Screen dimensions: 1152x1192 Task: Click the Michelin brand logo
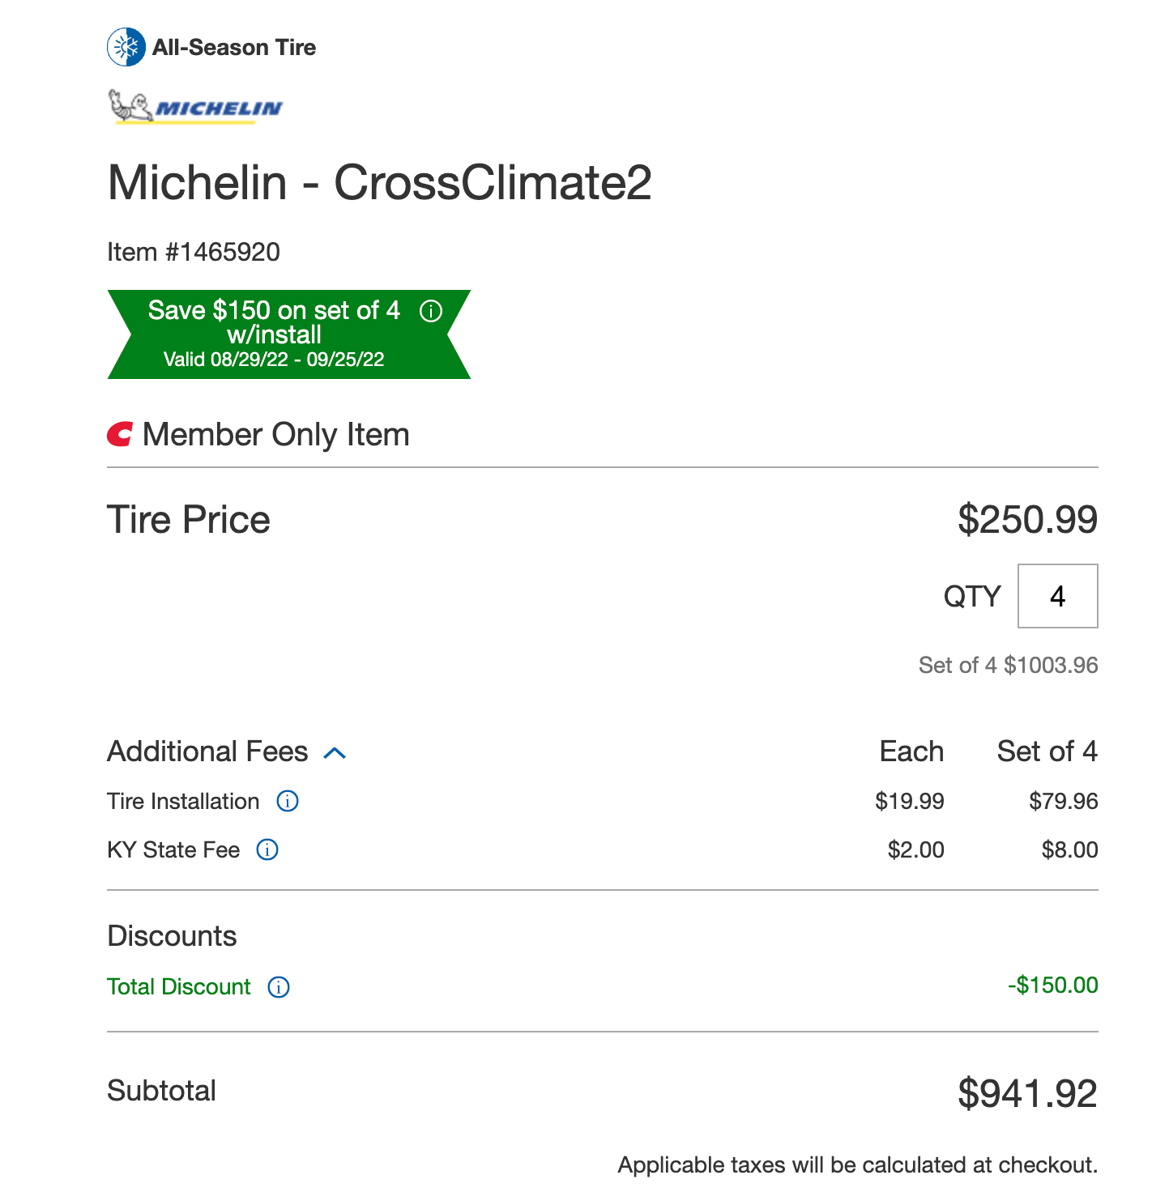[x=195, y=107]
